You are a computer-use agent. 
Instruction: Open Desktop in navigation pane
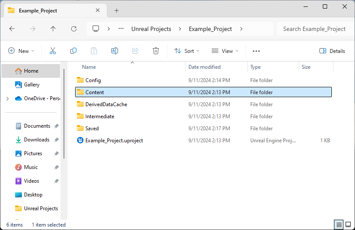[31, 195]
